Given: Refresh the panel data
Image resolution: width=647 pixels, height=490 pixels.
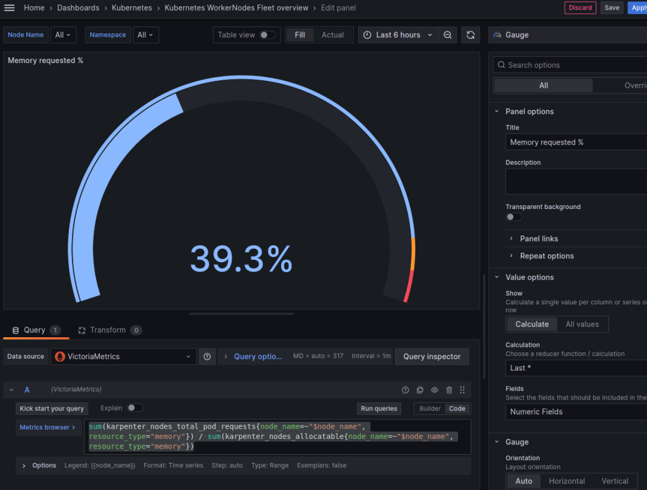Looking at the screenshot, I should pos(470,35).
